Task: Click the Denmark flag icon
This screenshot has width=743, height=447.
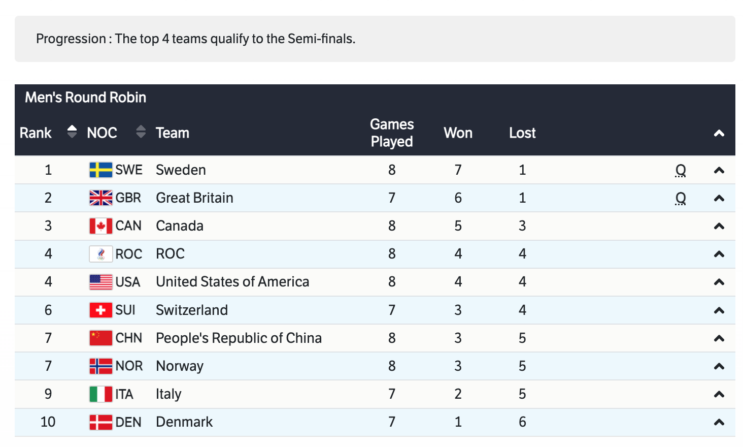Action: (100, 422)
